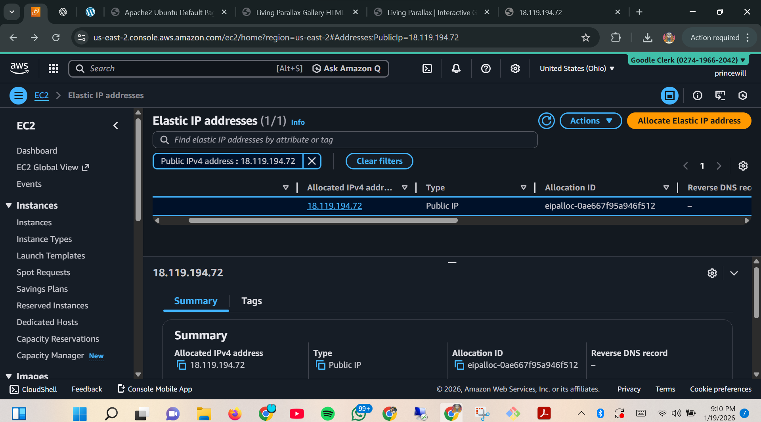This screenshot has width=761, height=422.
Task: Click the EC2 breadcrumb link
Action: (42, 95)
